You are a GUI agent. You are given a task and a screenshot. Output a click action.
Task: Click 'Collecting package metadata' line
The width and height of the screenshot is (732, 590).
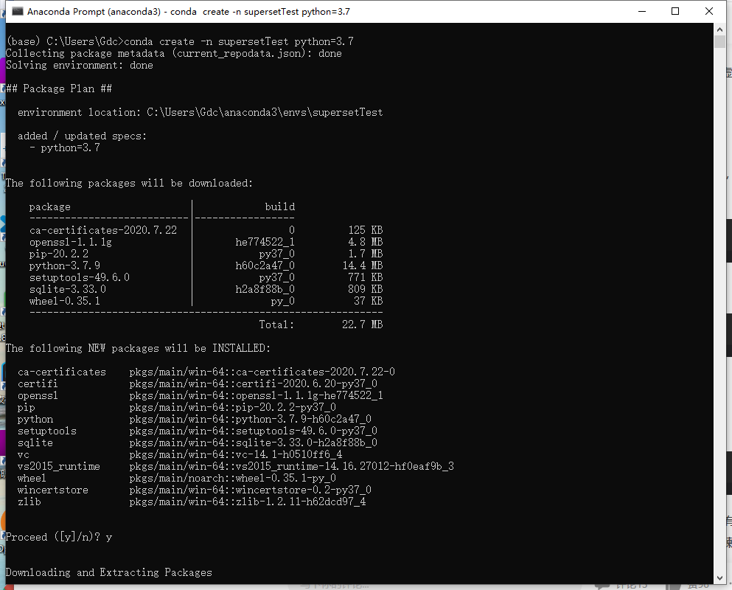[x=174, y=53]
